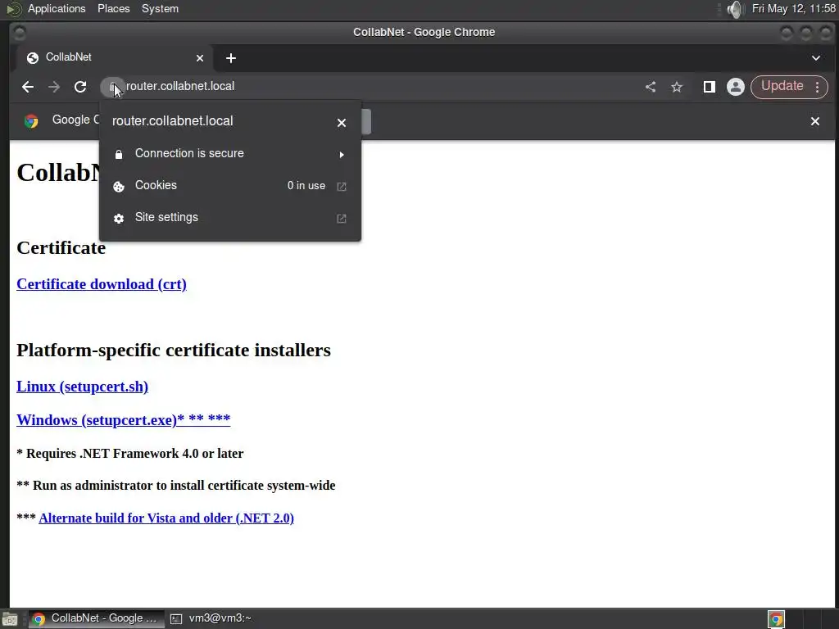Click Platform-specific certificate installers heading
This screenshot has width=839, height=629.
pyautogui.click(x=174, y=350)
